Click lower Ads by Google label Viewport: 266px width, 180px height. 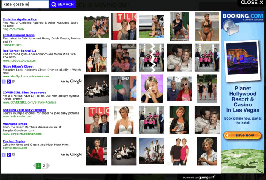(71, 155)
